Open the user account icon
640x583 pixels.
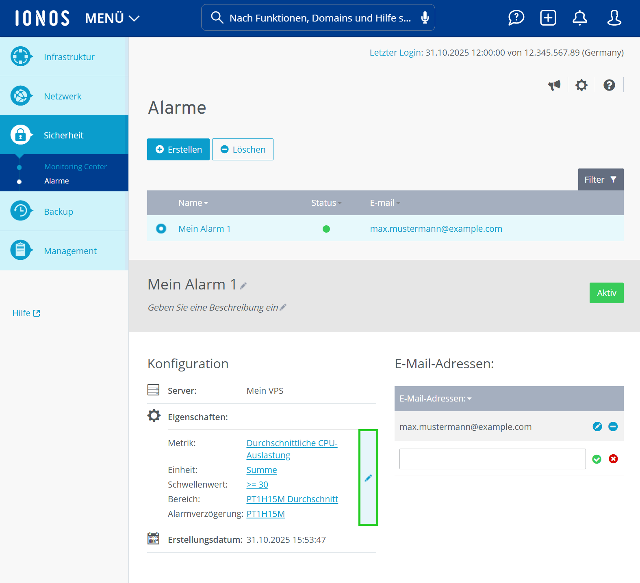[x=614, y=18]
